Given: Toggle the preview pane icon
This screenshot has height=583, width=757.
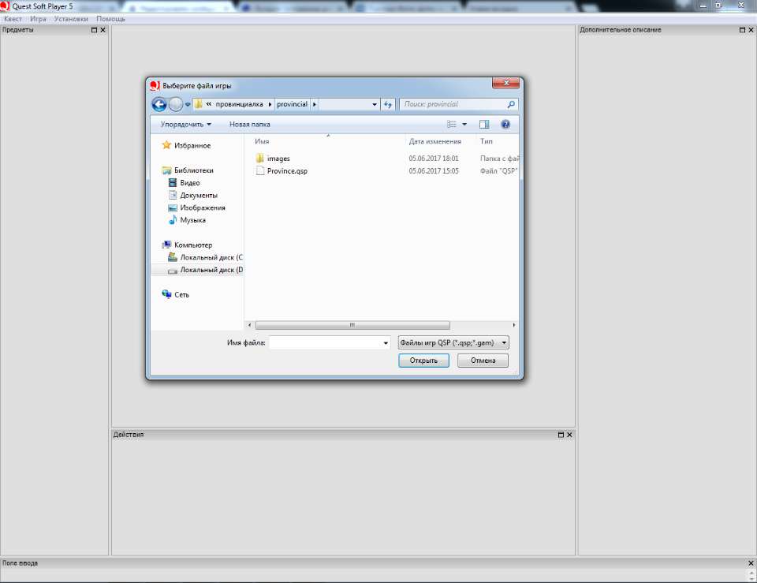Looking at the screenshot, I should click(483, 125).
